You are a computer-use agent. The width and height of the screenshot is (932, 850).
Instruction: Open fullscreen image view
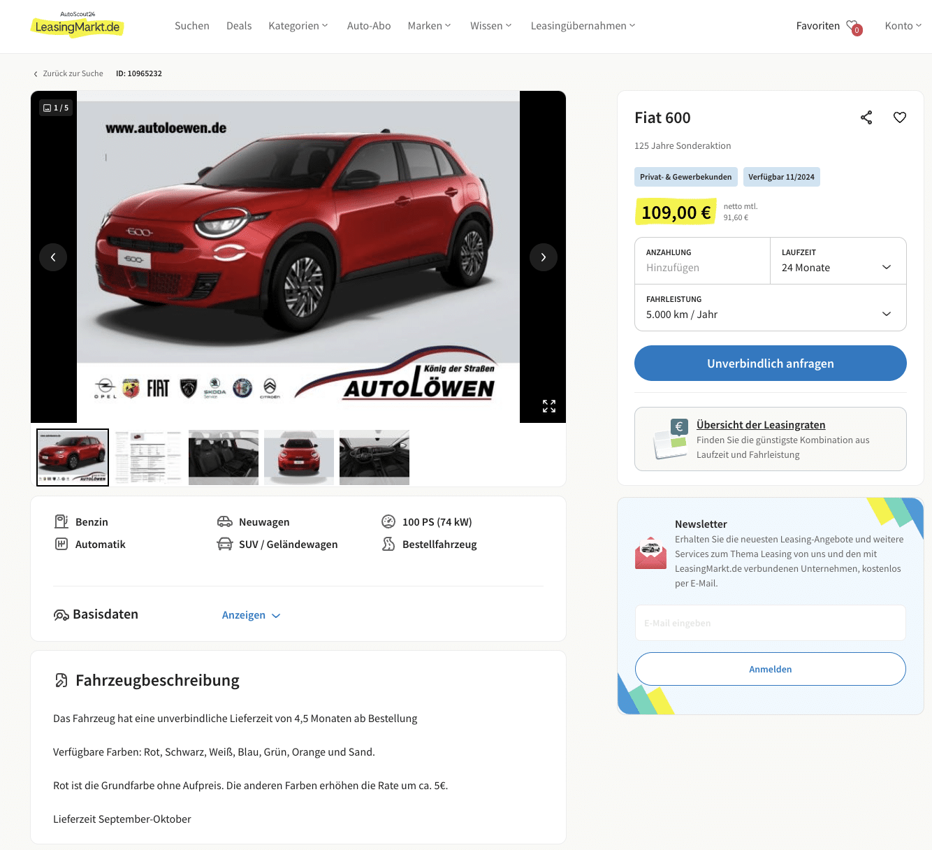tap(549, 406)
